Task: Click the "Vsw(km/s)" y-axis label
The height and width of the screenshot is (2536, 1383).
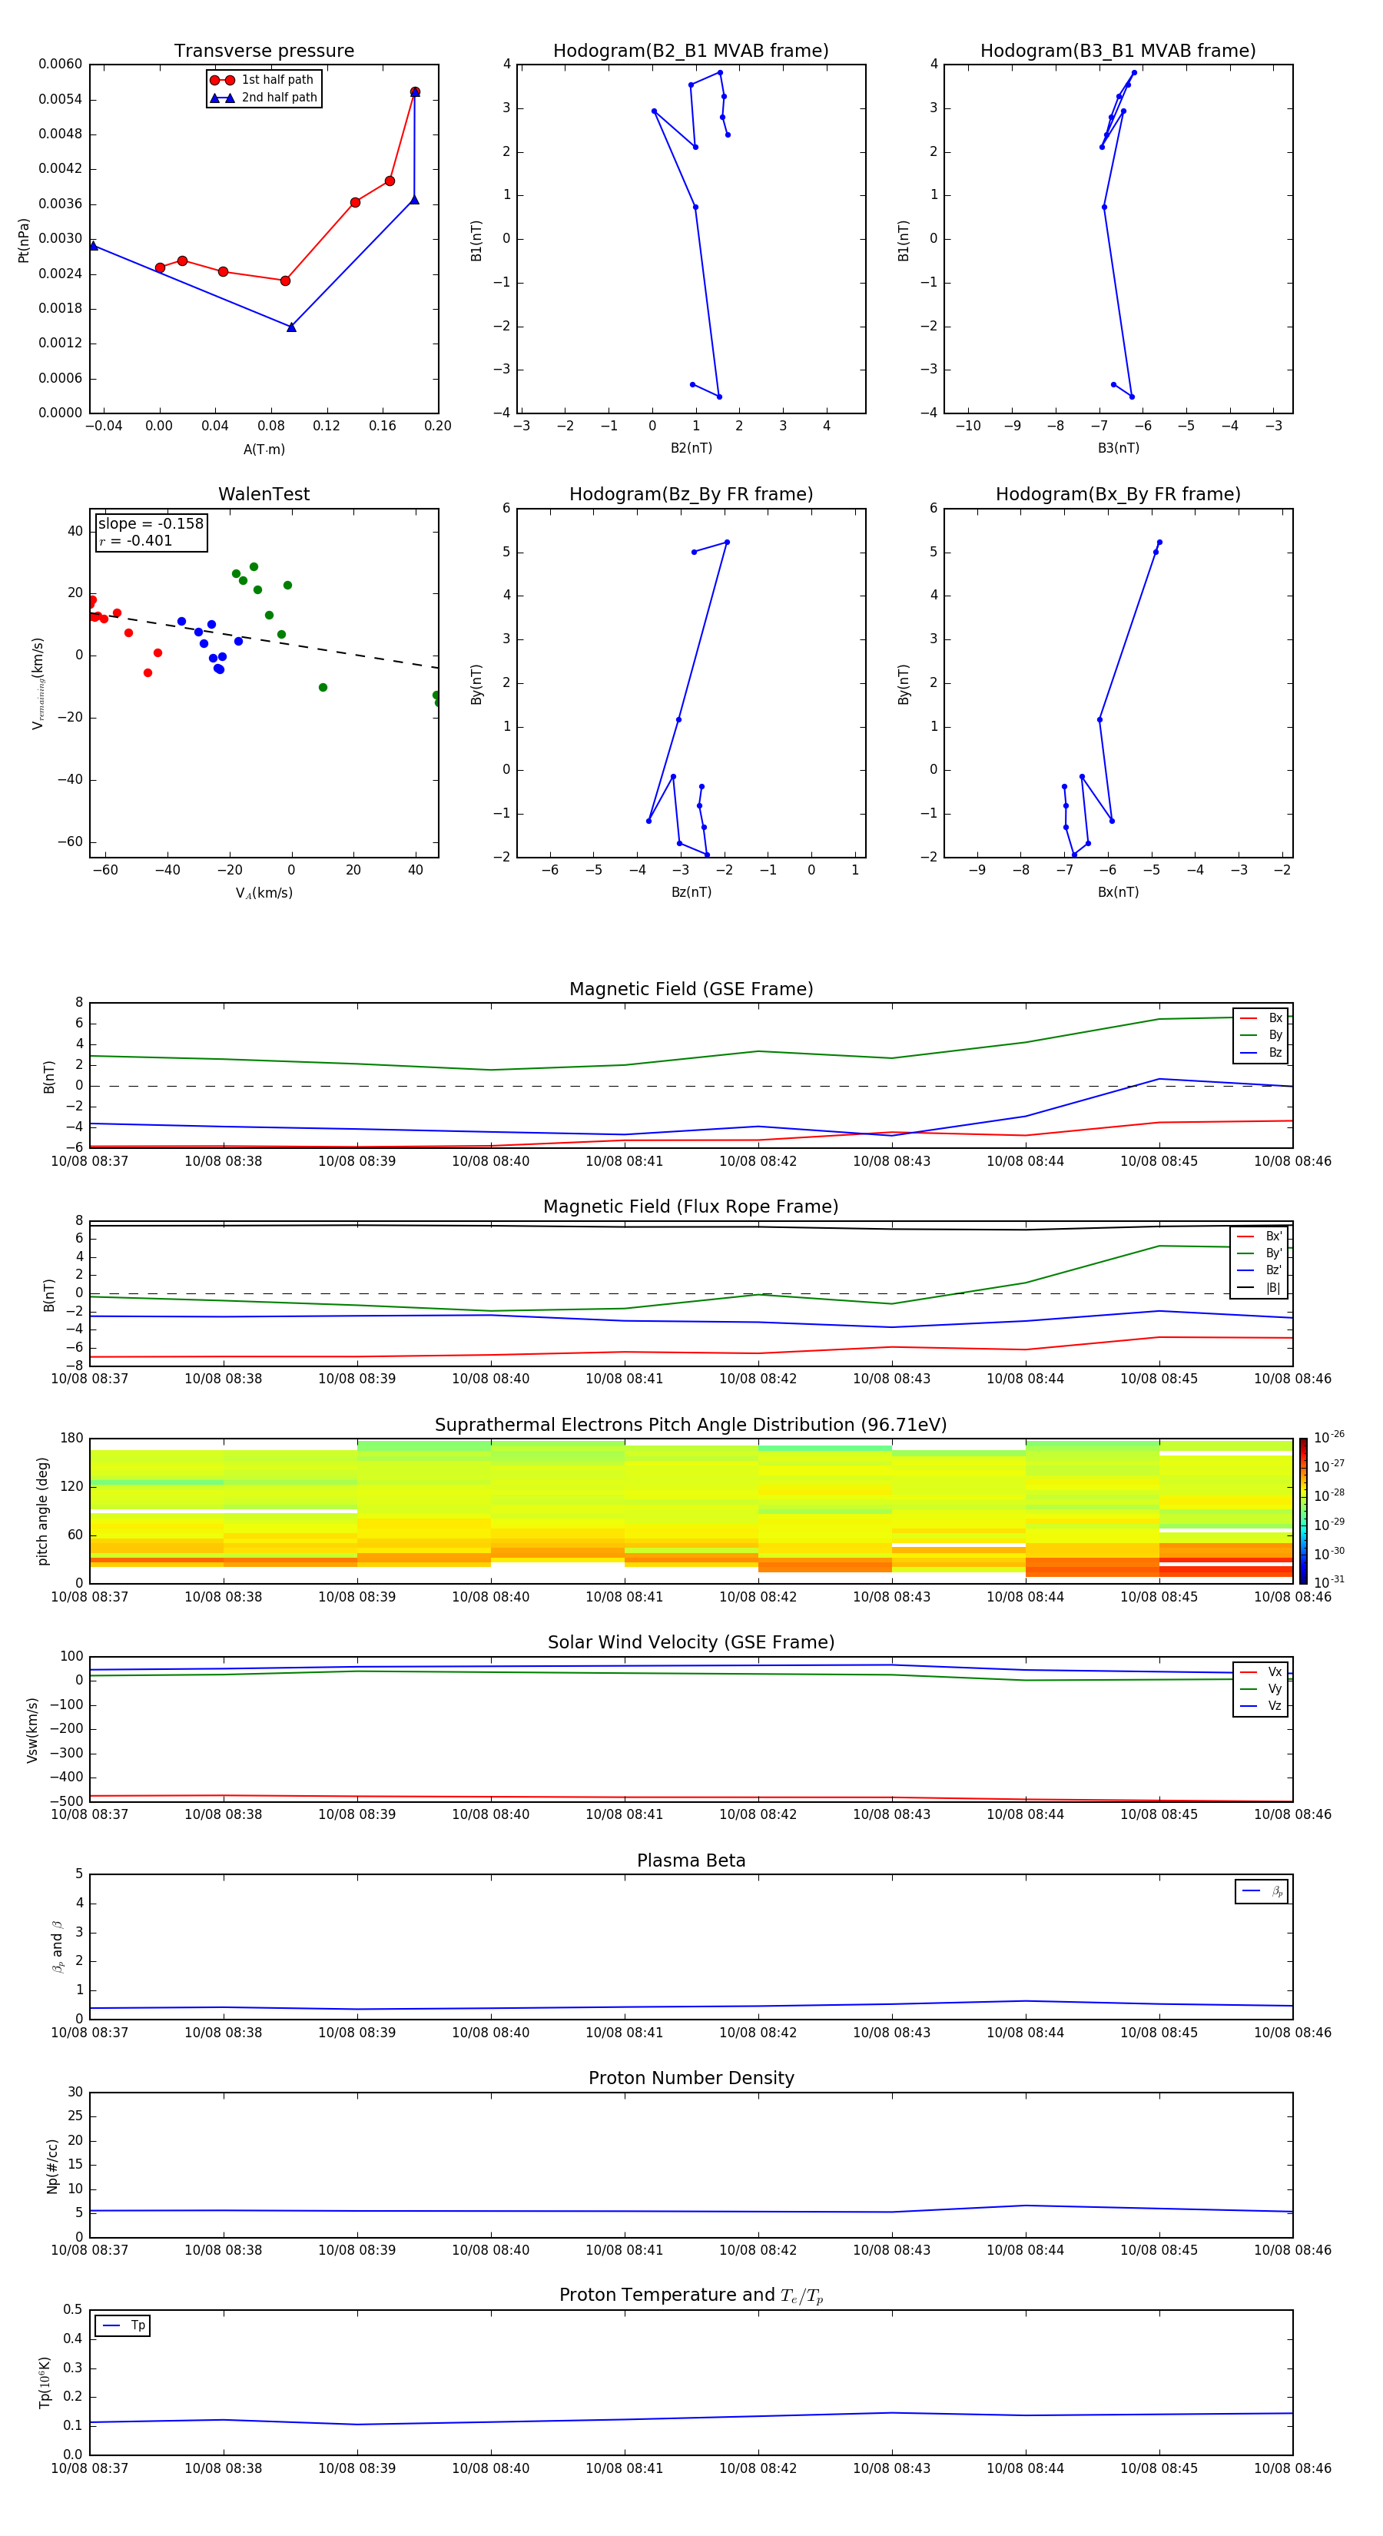Action: 32,1730
